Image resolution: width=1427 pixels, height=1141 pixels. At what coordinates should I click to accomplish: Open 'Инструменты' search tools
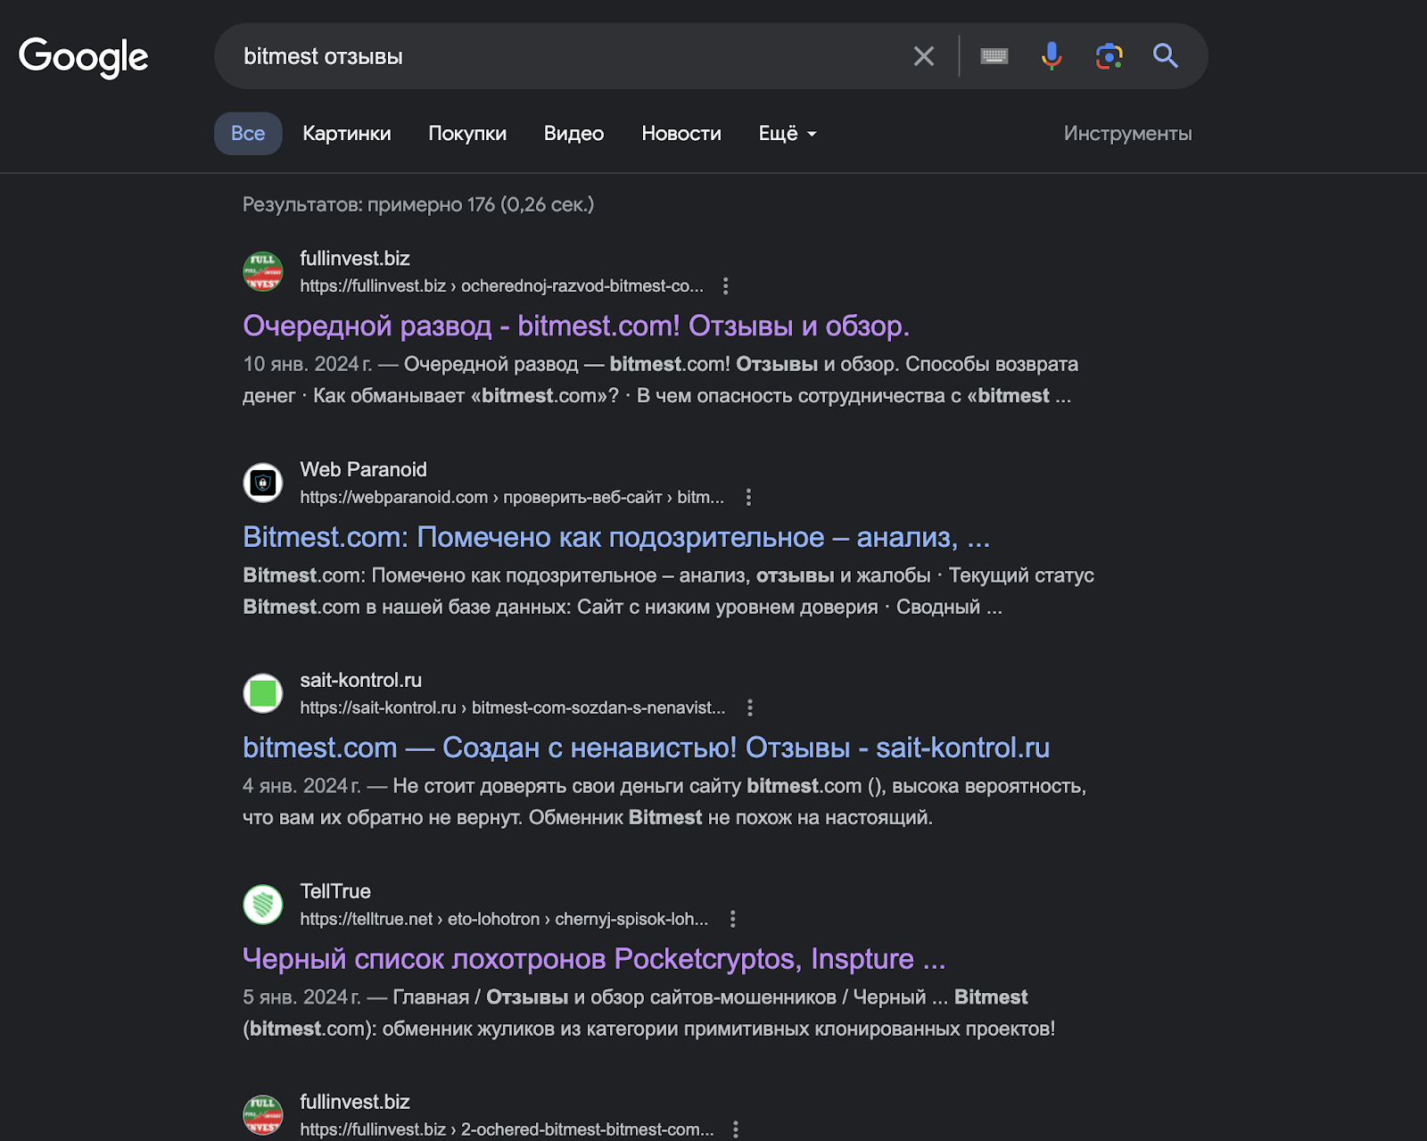[1127, 133]
